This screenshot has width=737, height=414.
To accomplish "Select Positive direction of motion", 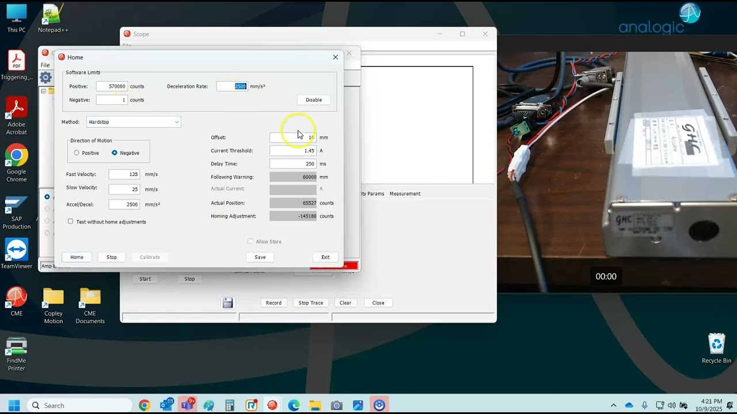I will tap(77, 153).
